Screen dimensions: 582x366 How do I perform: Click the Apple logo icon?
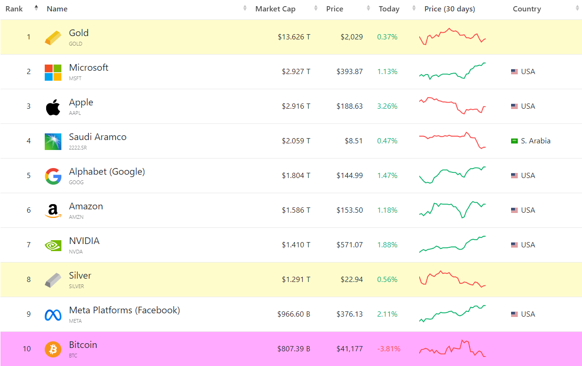(53, 107)
